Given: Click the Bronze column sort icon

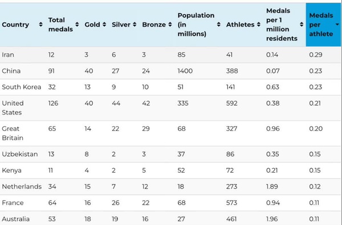Looking at the screenshot, I should [170, 24].
